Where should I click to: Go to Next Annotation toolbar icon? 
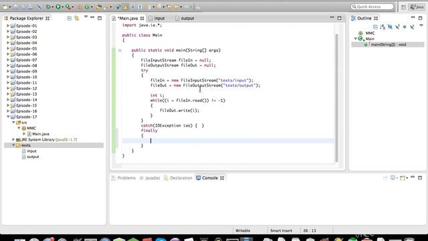[x=148, y=7]
